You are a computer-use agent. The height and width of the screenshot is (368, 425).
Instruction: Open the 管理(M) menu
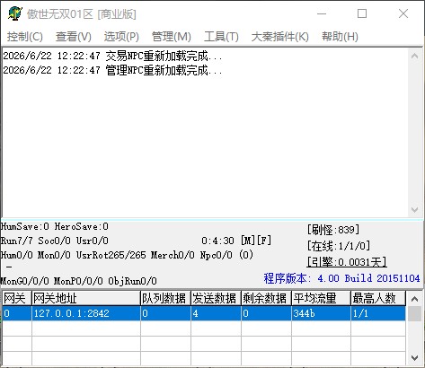[172, 37]
